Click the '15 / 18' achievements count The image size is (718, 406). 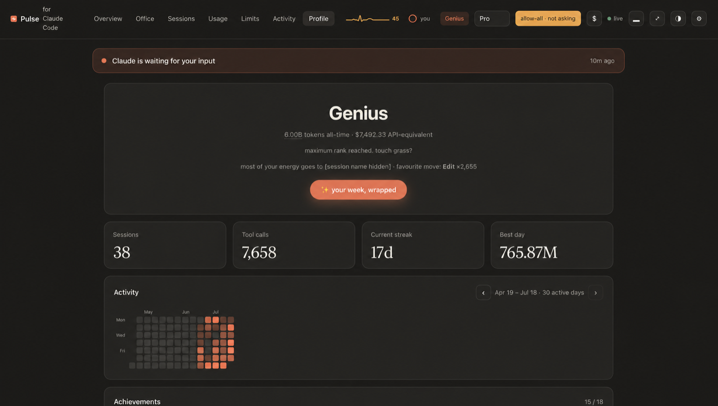594,402
